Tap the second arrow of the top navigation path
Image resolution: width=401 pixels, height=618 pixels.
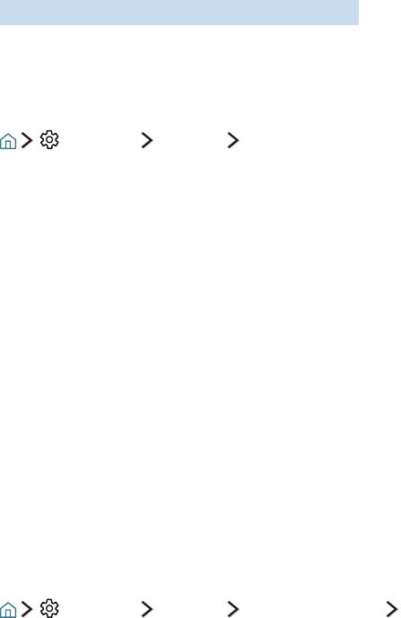(147, 140)
